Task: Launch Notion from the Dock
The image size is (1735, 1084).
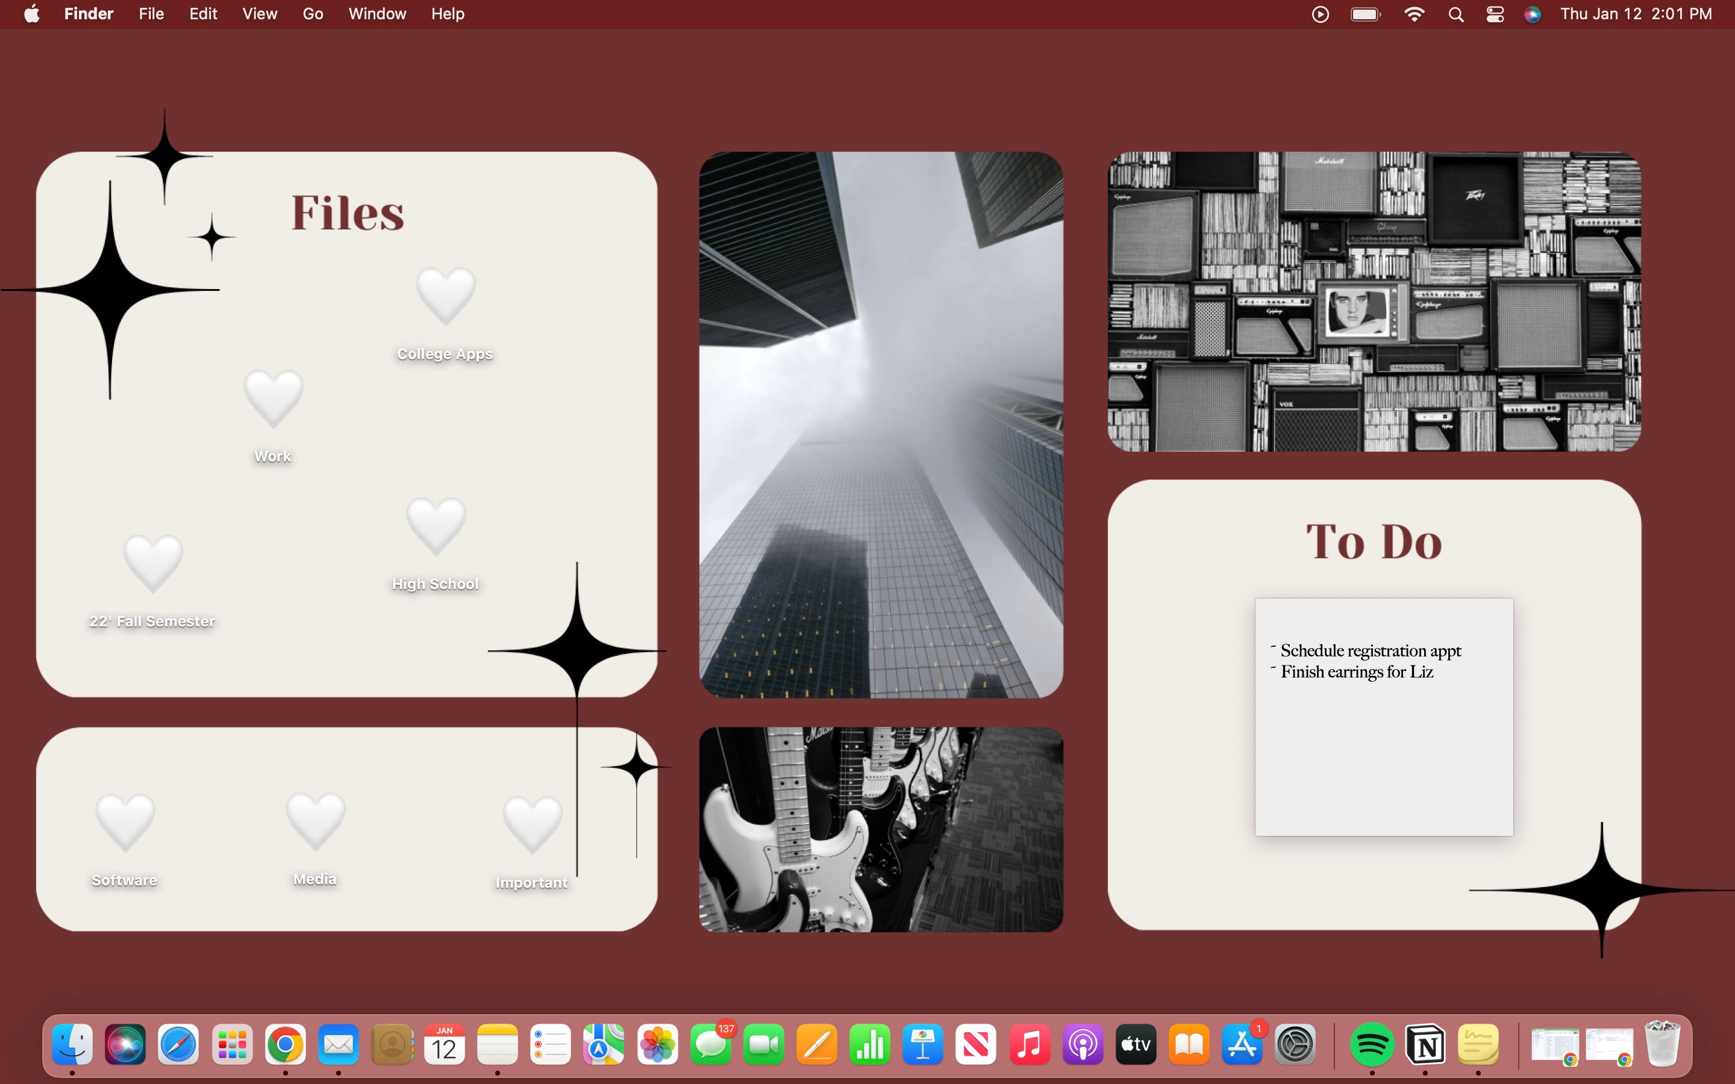Action: coord(1427,1045)
